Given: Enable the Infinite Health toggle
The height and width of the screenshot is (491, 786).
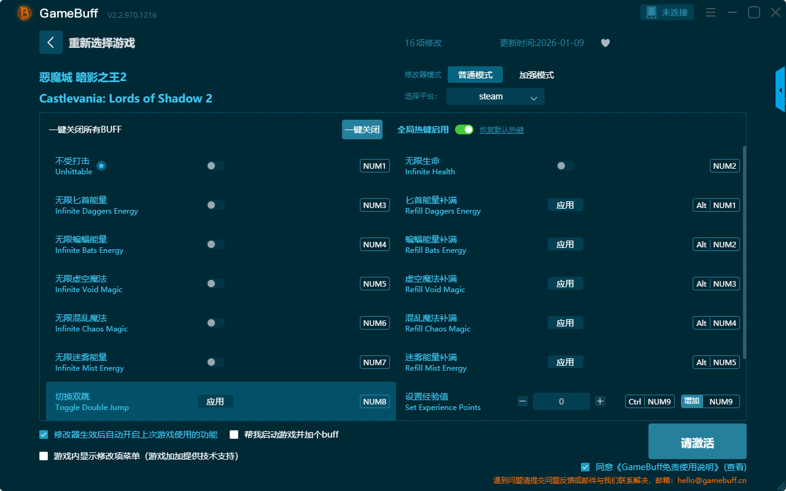Looking at the screenshot, I should 566,166.
